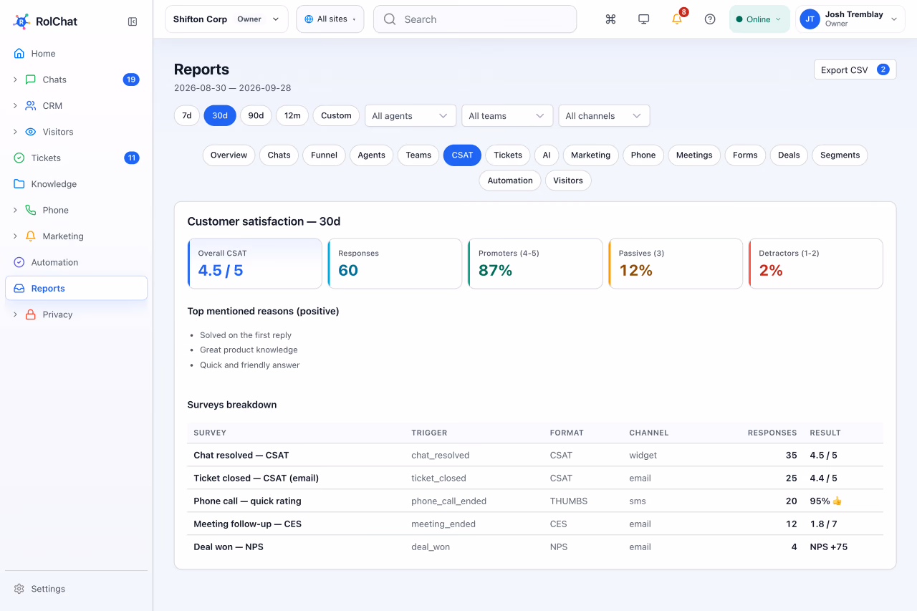This screenshot has height=611, width=917.
Task: Choose the Custom date range
Action: click(336, 115)
